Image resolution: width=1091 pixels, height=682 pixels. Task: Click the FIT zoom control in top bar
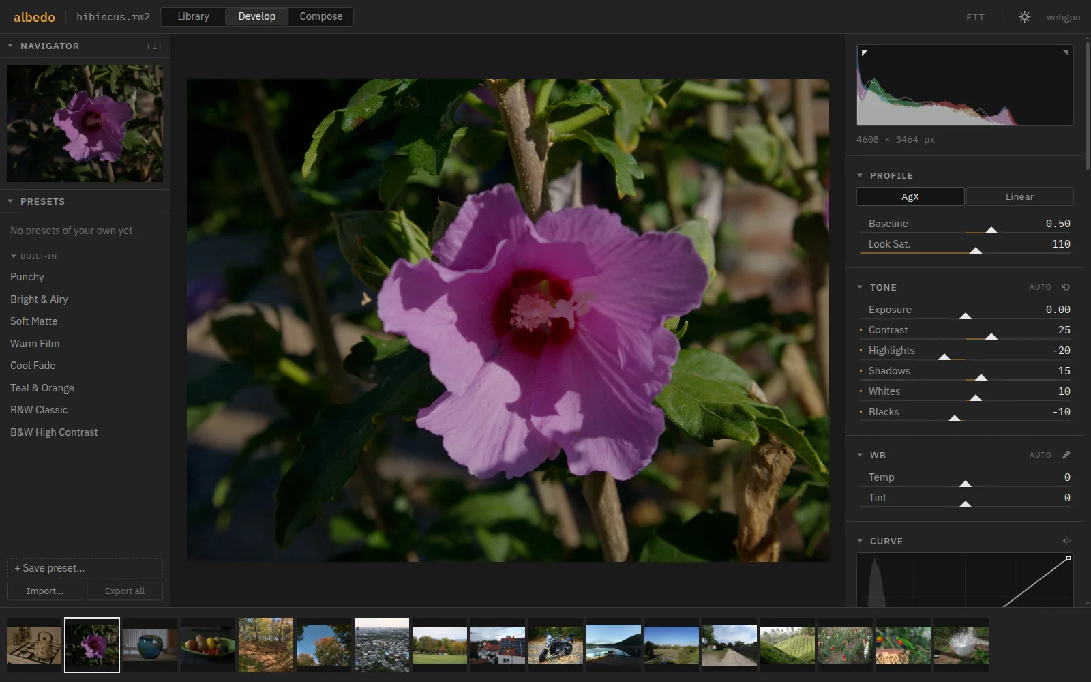[975, 17]
